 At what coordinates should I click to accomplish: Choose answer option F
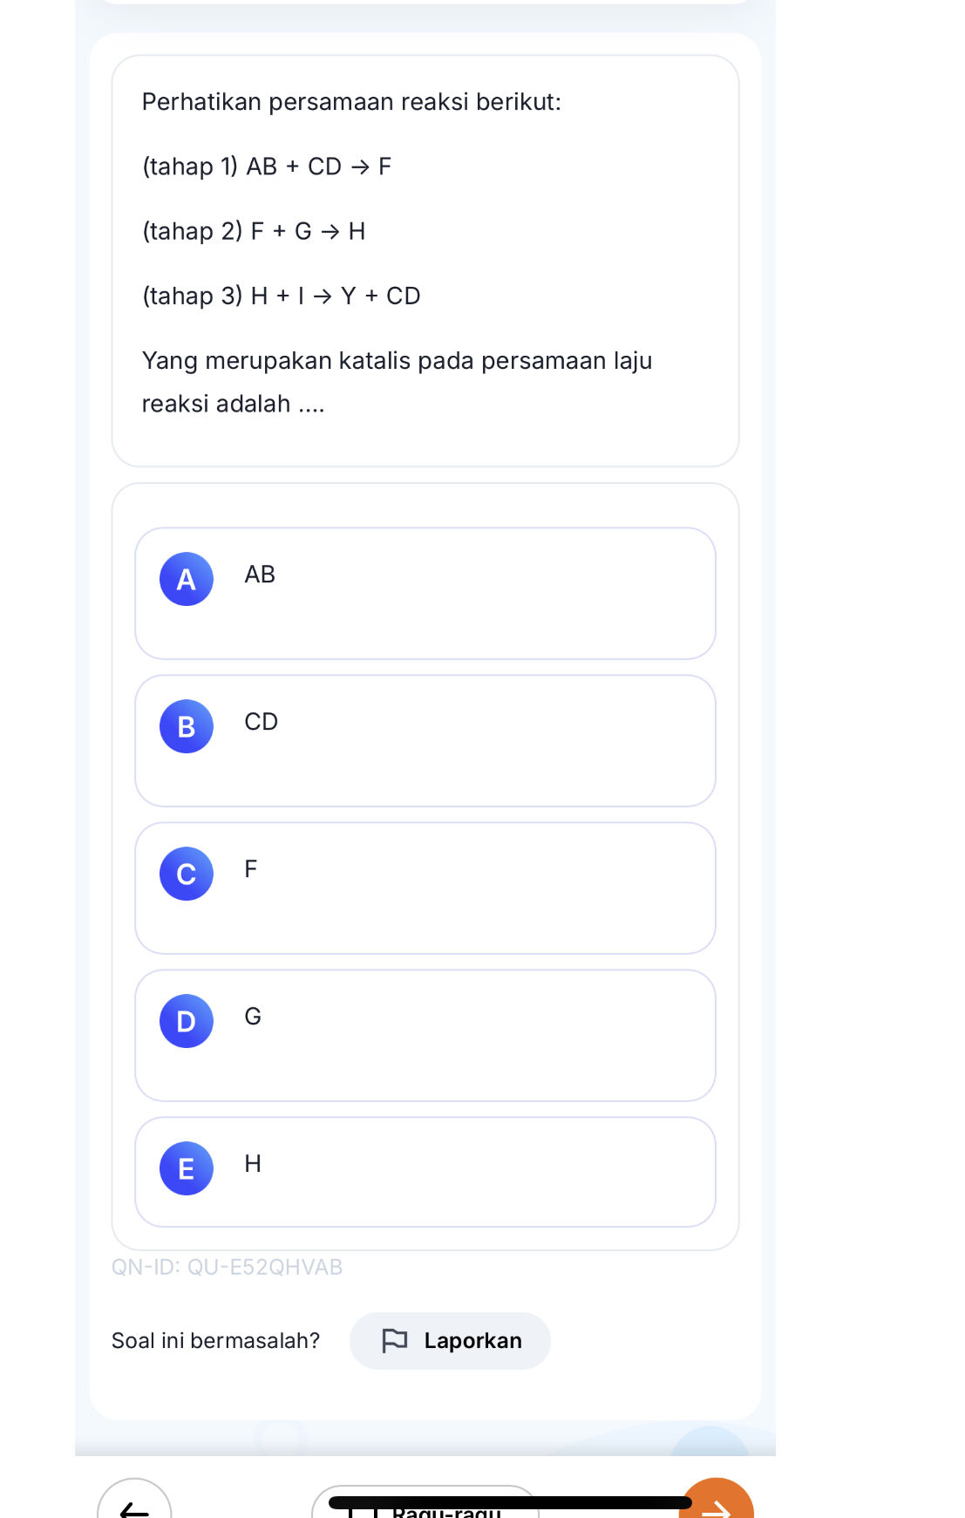[425, 888]
